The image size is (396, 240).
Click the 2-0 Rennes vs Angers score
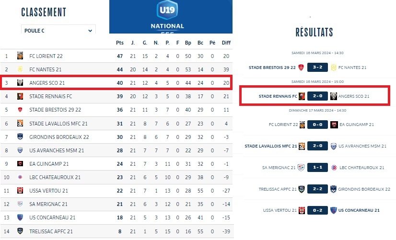click(x=317, y=96)
